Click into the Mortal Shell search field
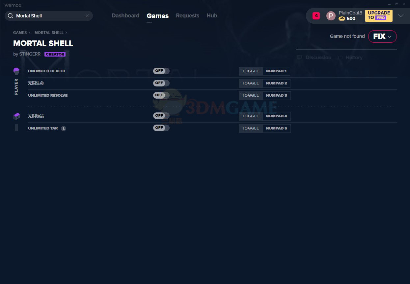This screenshot has width=410, height=284. coord(49,16)
